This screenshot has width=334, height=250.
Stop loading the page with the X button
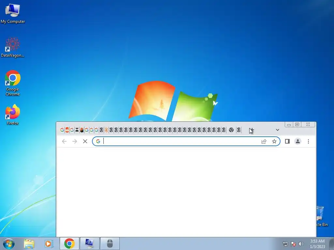85,141
